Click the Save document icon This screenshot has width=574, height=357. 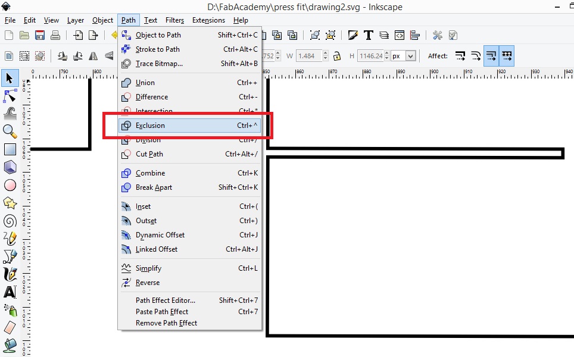(x=39, y=35)
